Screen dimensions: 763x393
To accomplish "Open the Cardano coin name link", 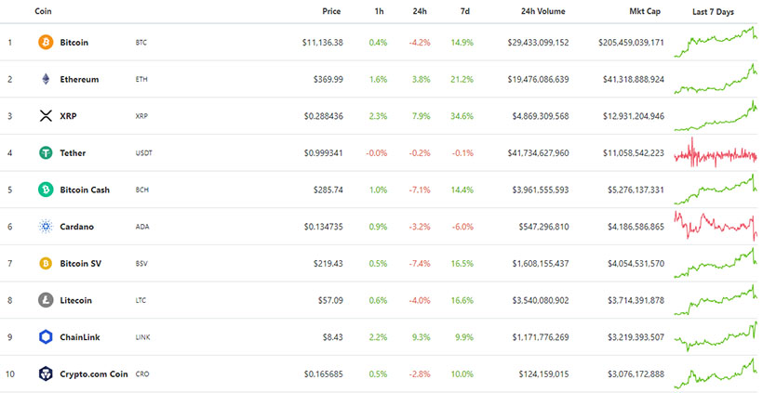I will [76, 227].
